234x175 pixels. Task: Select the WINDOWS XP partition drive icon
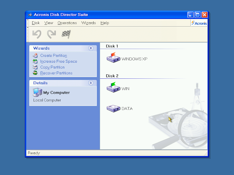point(113,58)
